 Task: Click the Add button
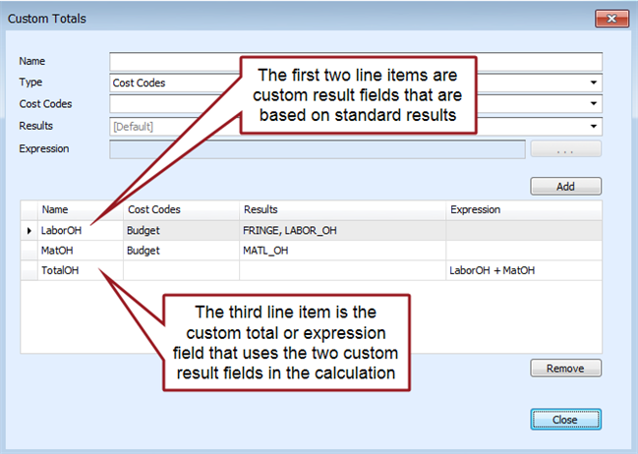pos(565,186)
